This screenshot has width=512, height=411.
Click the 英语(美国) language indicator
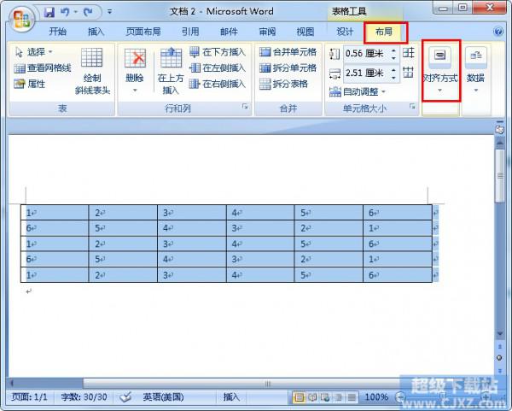(163, 397)
